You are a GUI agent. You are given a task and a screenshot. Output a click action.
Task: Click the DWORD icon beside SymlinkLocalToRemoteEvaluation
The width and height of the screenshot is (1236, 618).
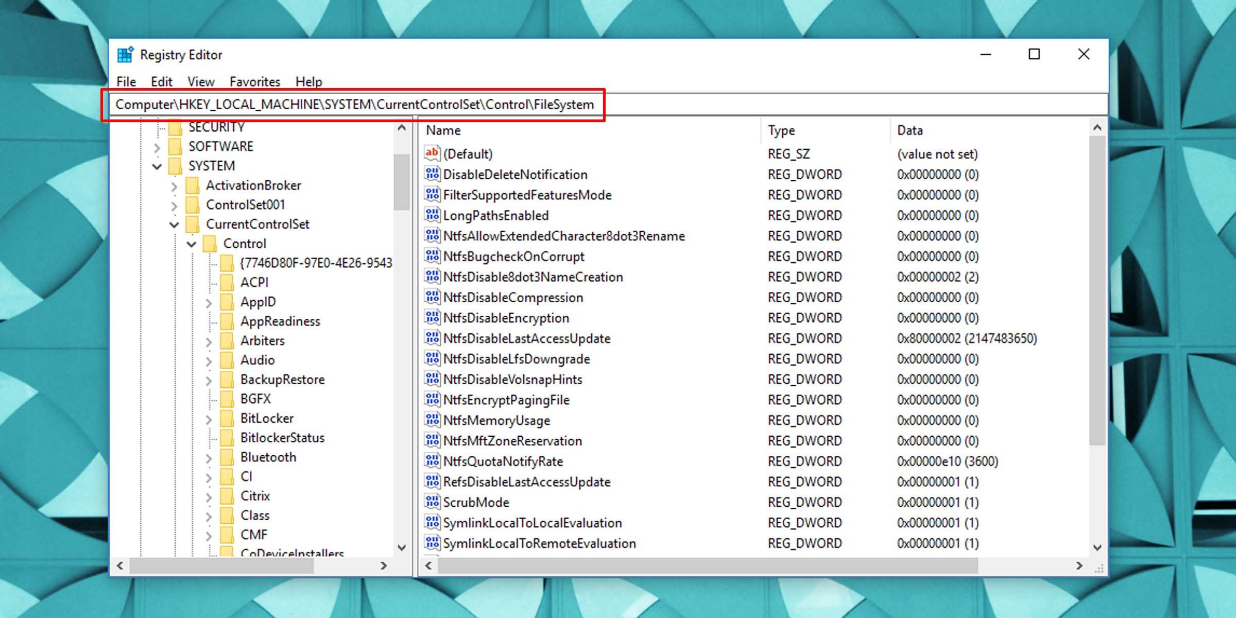[x=432, y=543]
